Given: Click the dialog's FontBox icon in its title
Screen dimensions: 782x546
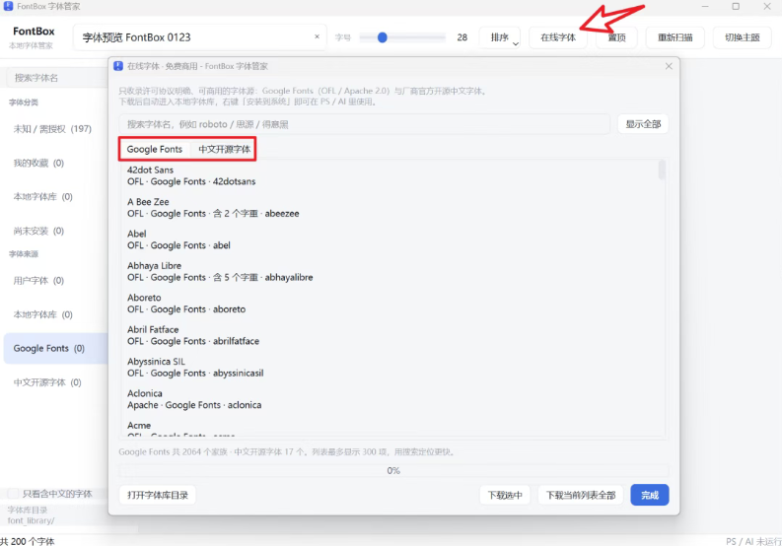Looking at the screenshot, I should [x=118, y=66].
